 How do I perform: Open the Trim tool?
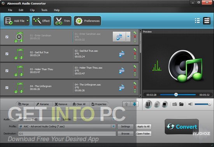point(63,21)
